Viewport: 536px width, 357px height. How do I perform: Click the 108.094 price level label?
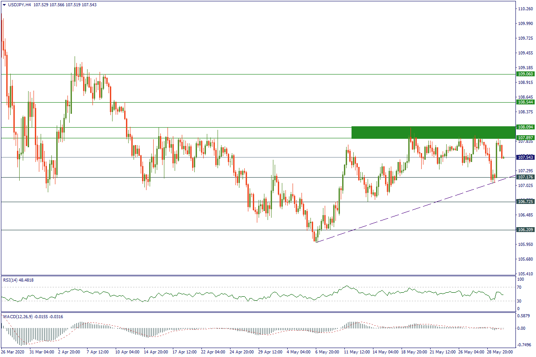pos(525,127)
